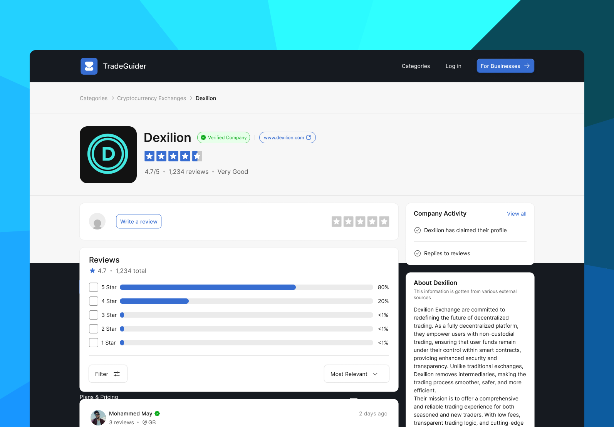Go to Cryptocurrency Exchanges breadcrumb
The image size is (614, 427).
point(151,98)
